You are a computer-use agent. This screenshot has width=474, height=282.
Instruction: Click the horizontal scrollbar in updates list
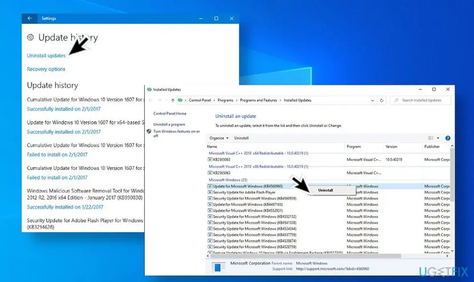coord(305,256)
